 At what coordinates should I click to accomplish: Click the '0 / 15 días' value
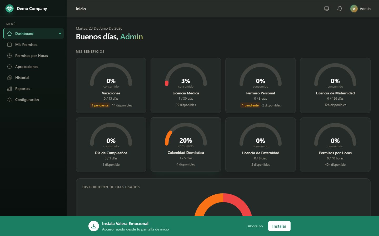(111, 99)
